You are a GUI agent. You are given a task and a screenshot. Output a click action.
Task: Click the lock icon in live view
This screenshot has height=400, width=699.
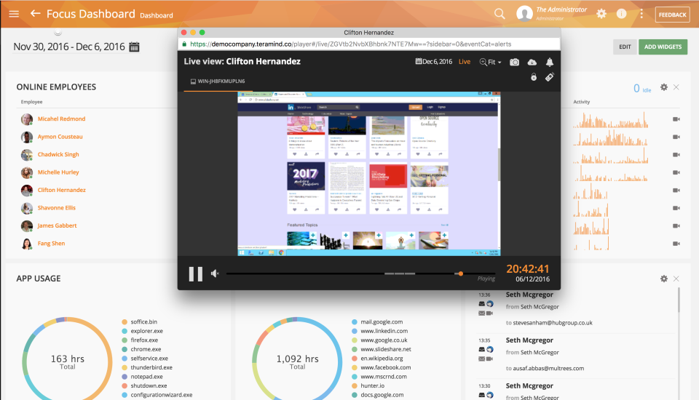point(534,77)
